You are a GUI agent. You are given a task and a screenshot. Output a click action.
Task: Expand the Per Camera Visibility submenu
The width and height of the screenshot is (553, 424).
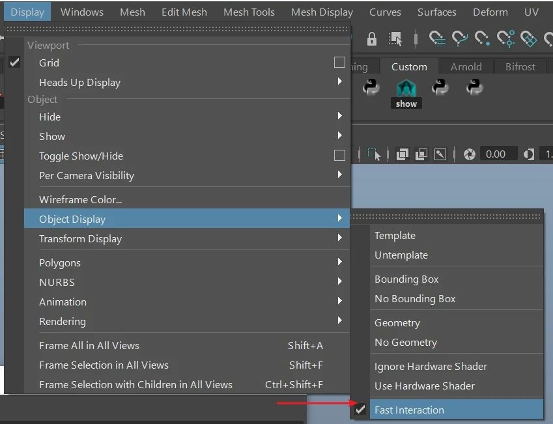pos(187,175)
